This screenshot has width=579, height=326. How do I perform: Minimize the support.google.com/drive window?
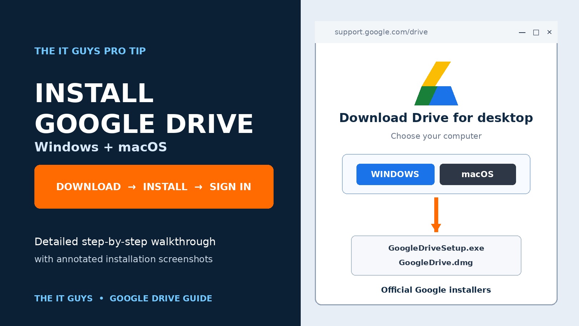[x=522, y=32]
